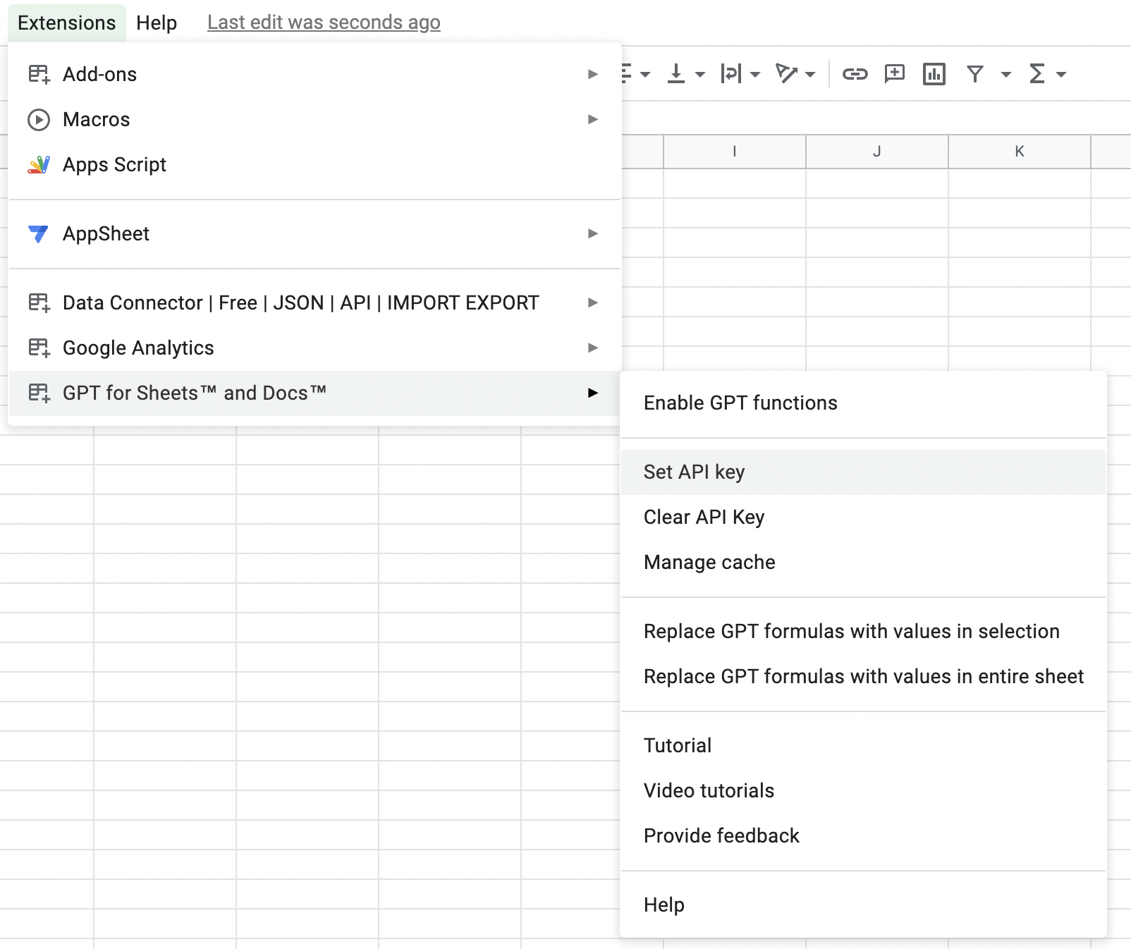This screenshot has width=1131, height=949.
Task: Open the Extensions menu
Action: click(x=67, y=23)
